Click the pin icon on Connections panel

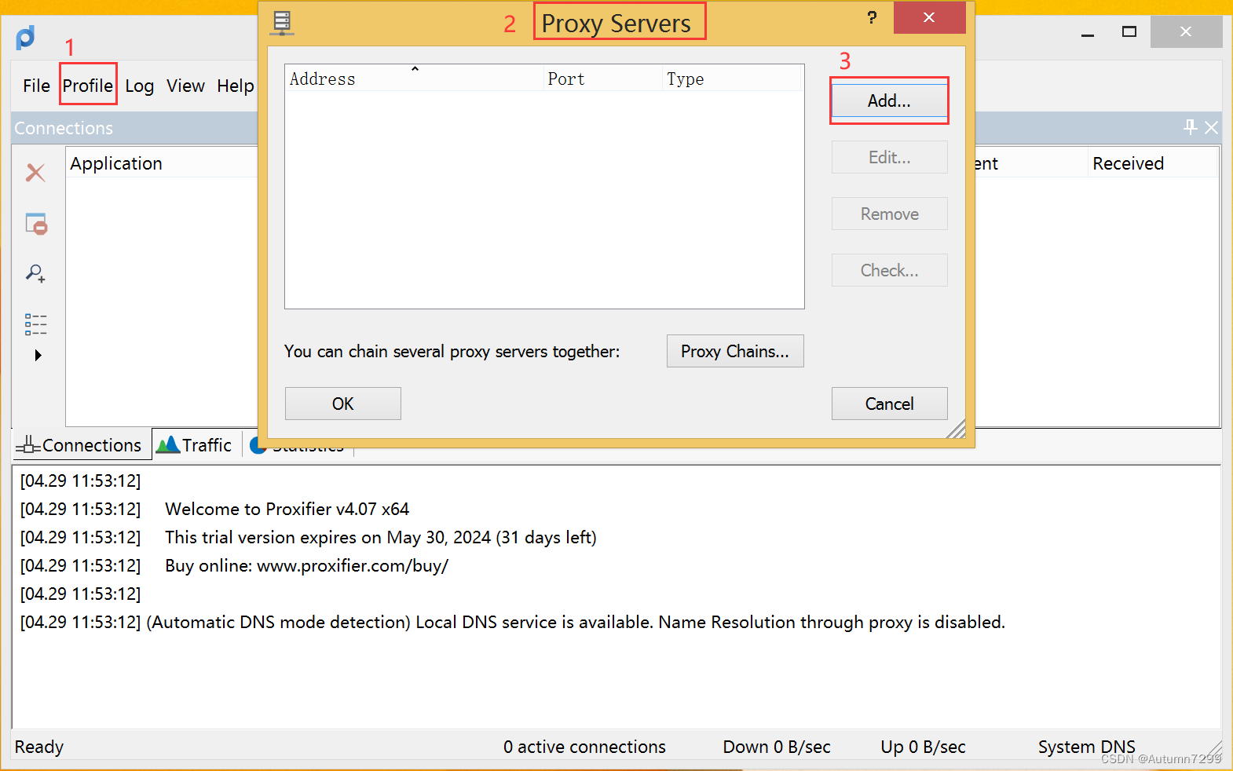pyautogui.click(x=1191, y=127)
